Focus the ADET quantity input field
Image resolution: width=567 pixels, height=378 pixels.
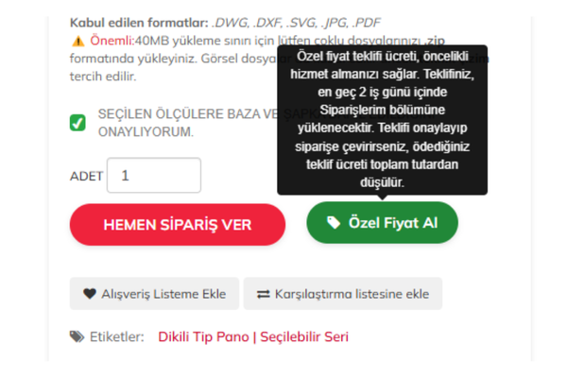click(x=154, y=175)
